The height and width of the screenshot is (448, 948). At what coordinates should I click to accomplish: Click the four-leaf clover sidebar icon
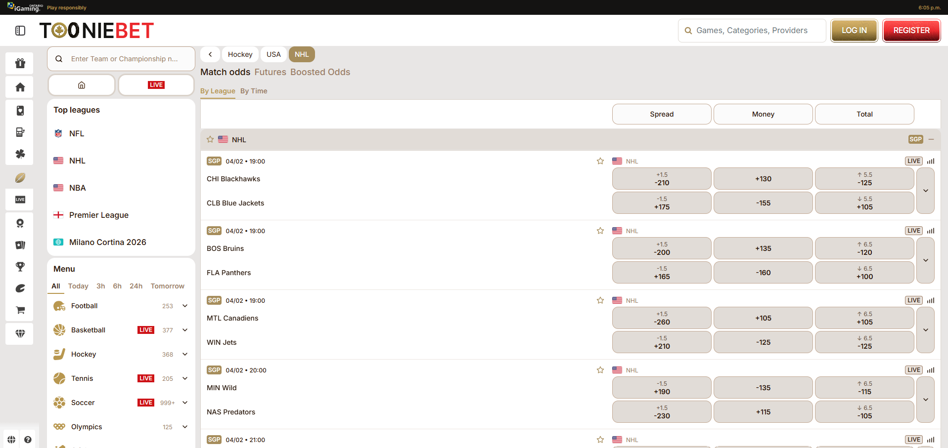coord(19,154)
